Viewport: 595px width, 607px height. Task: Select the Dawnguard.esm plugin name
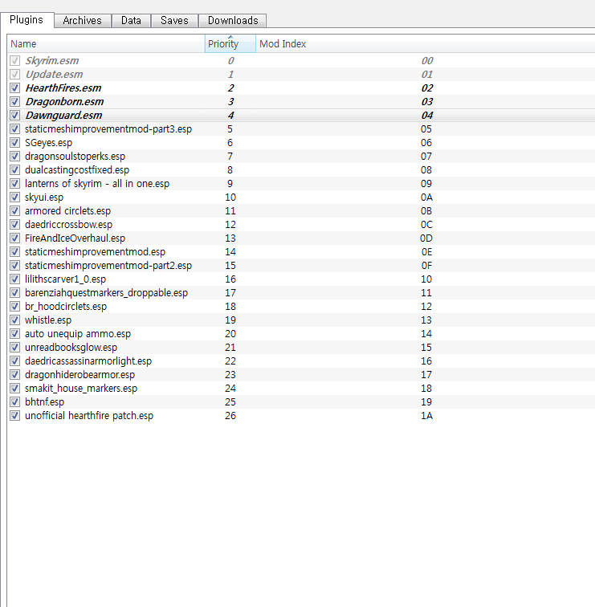click(64, 116)
